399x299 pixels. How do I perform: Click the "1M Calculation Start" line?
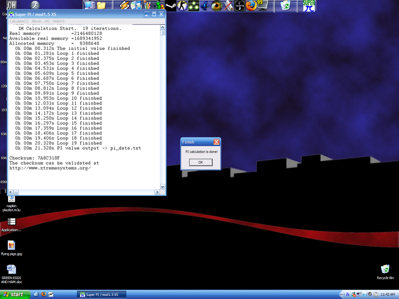pos(70,28)
